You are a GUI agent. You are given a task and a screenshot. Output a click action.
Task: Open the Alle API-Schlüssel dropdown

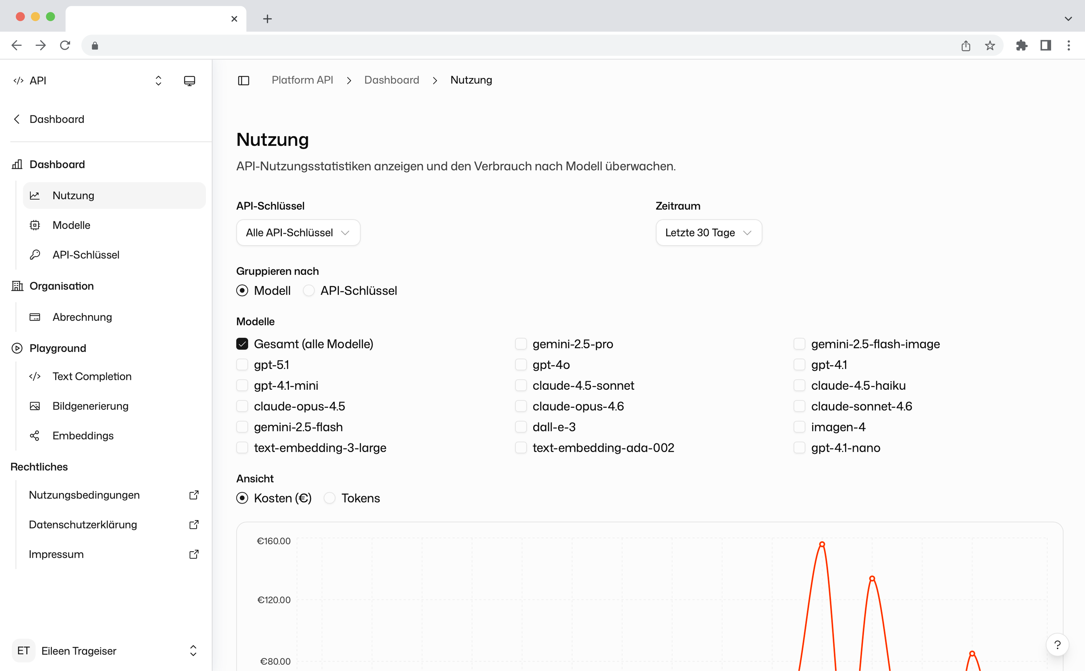(x=298, y=232)
